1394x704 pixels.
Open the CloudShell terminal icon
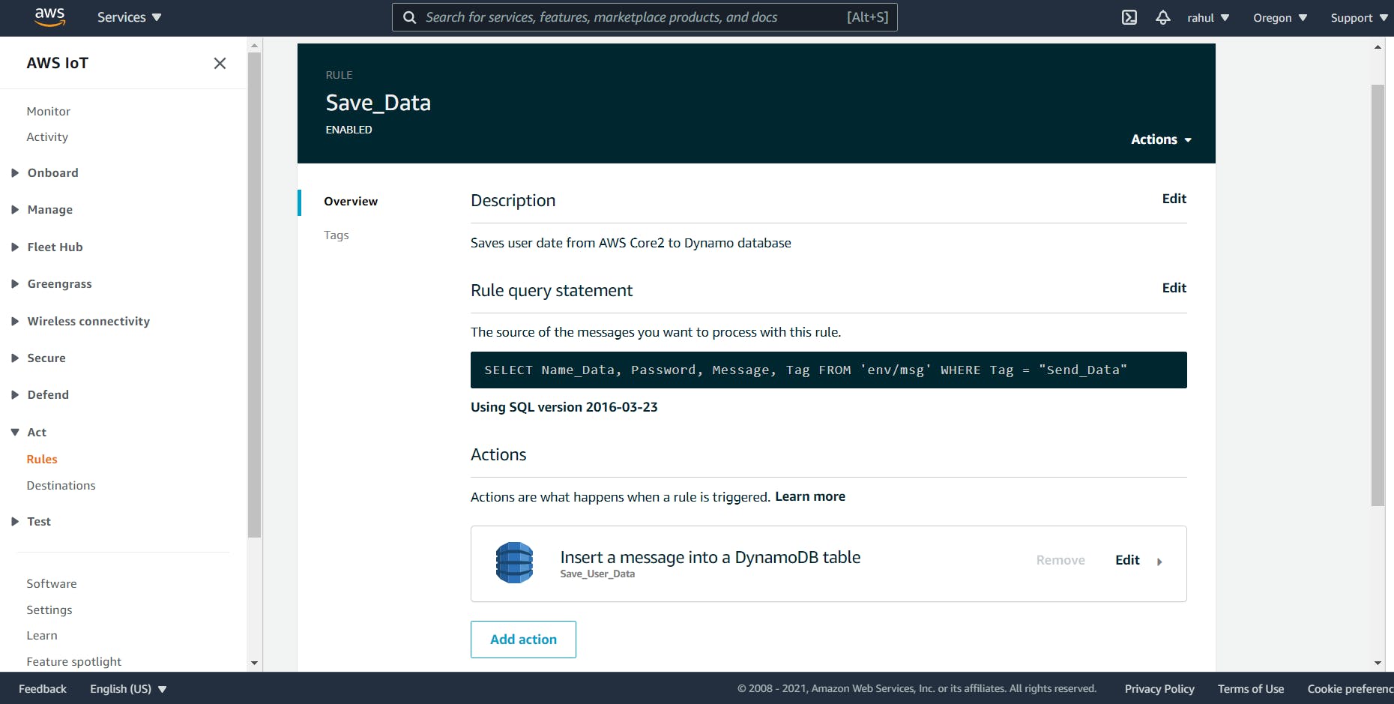click(x=1129, y=17)
